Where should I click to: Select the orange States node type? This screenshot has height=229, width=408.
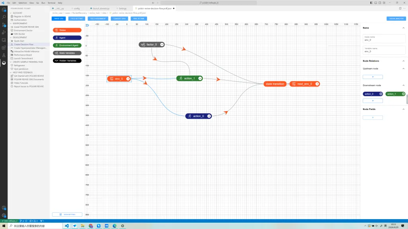pyautogui.click(x=67, y=30)
